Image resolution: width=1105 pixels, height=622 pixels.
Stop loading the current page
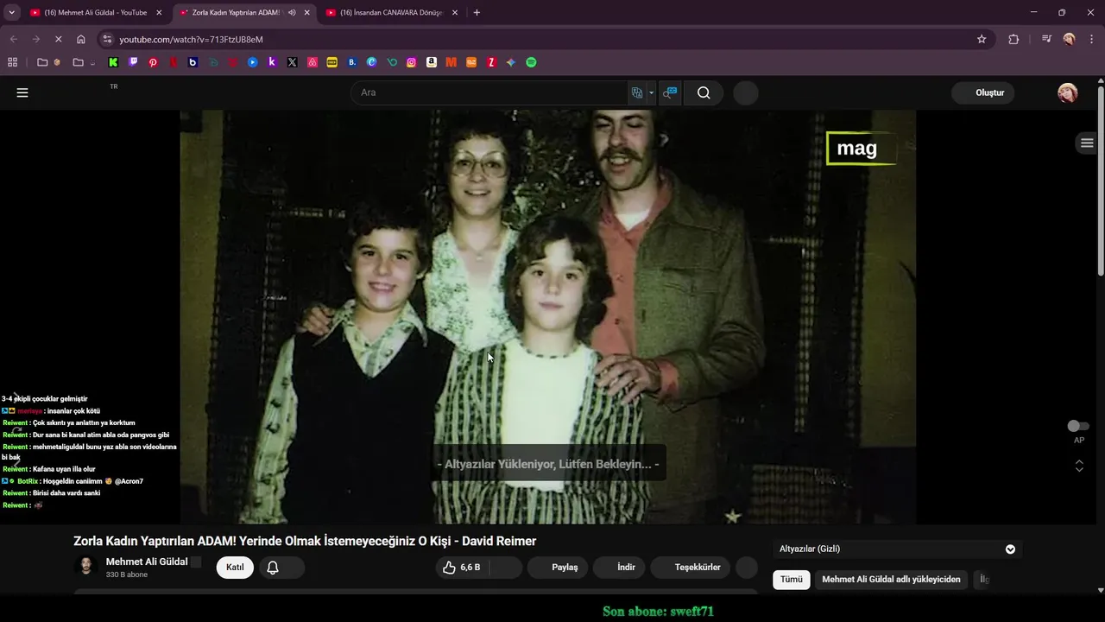[58, 39]
